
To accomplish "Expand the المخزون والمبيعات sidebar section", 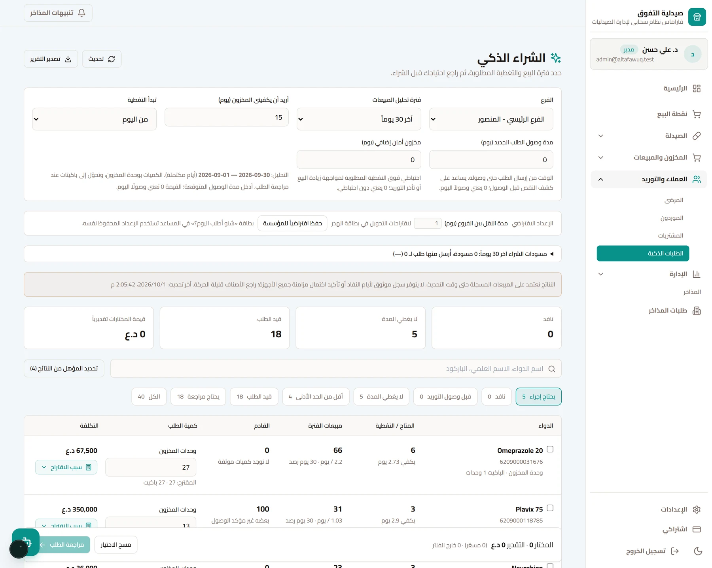I will tap(600, 158).
